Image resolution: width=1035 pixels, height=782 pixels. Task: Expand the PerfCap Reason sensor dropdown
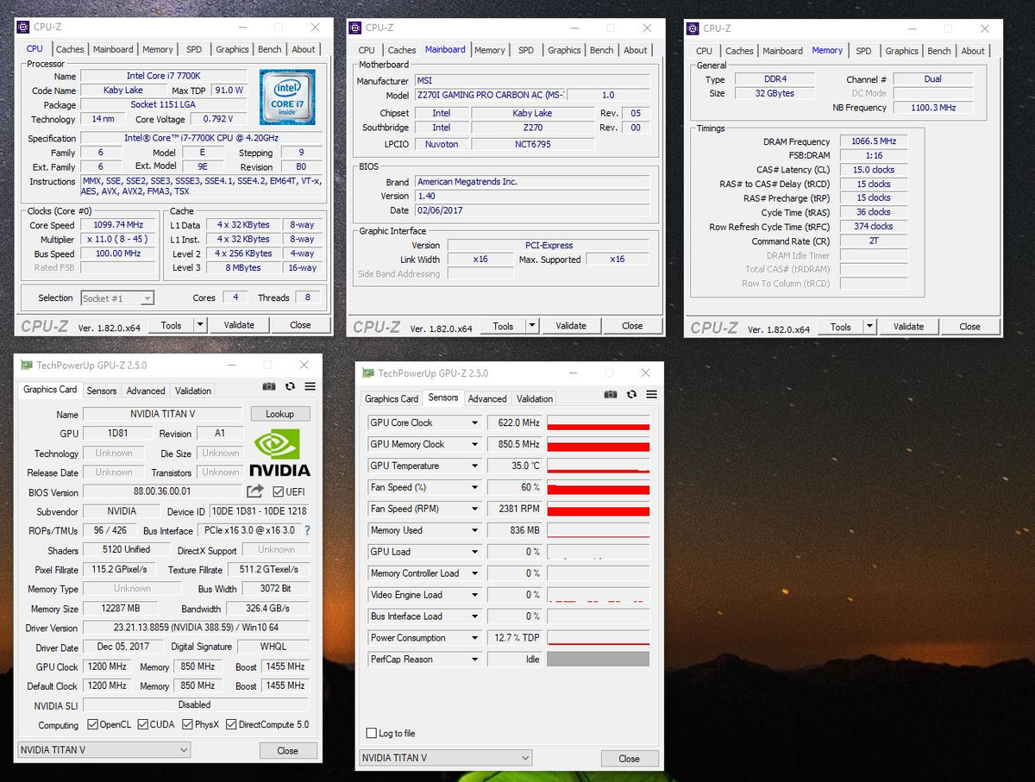point(474,660)
